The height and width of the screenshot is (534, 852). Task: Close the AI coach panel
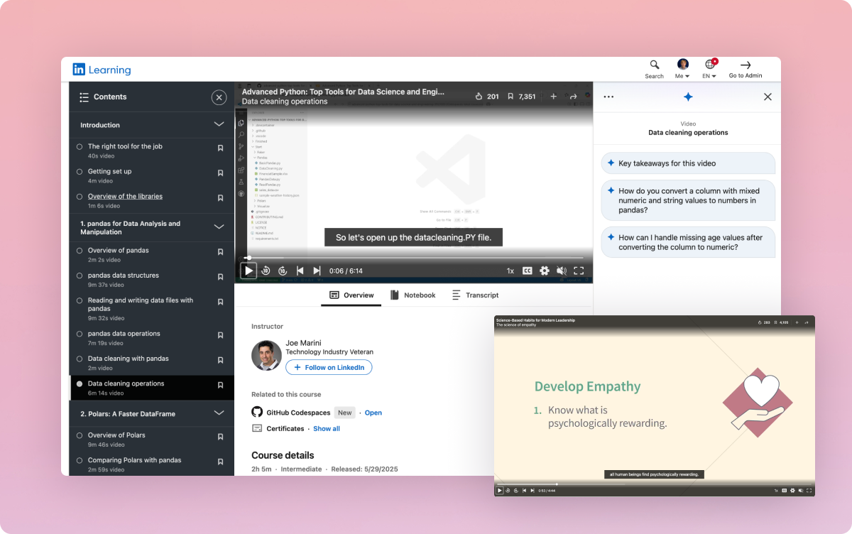point(768,97)
